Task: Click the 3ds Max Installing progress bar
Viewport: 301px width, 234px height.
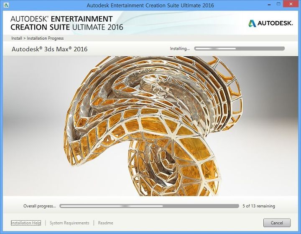Action: (240, 49)
